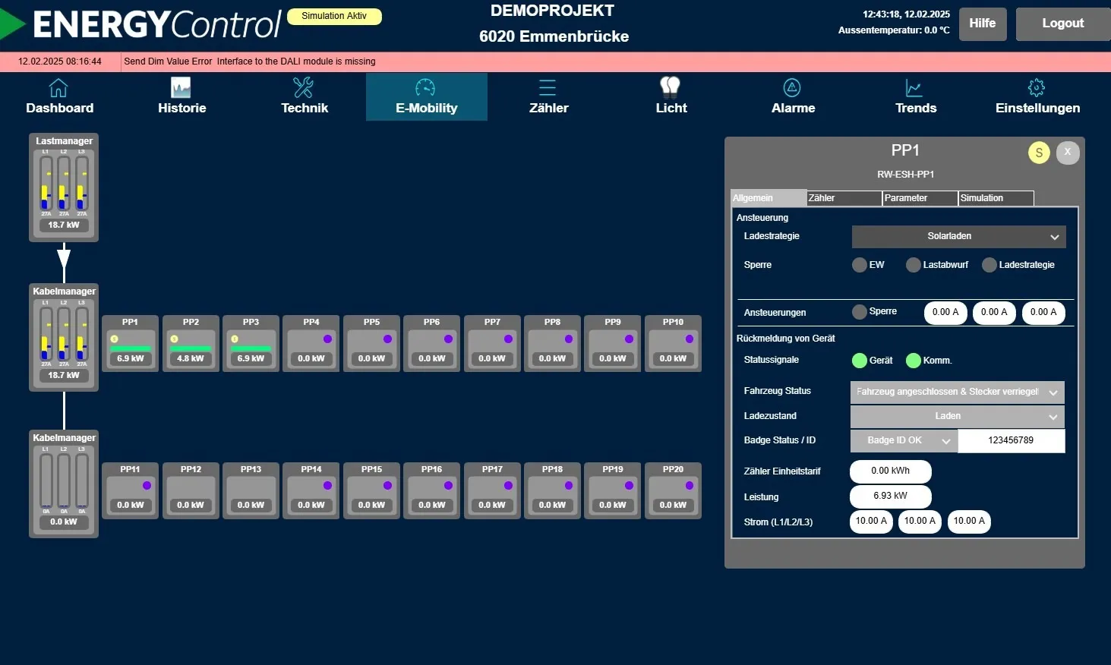The width and height of the screenshot is (1111, 665).
Task: Click the PP2 green power bar
Action: [191, 349]
